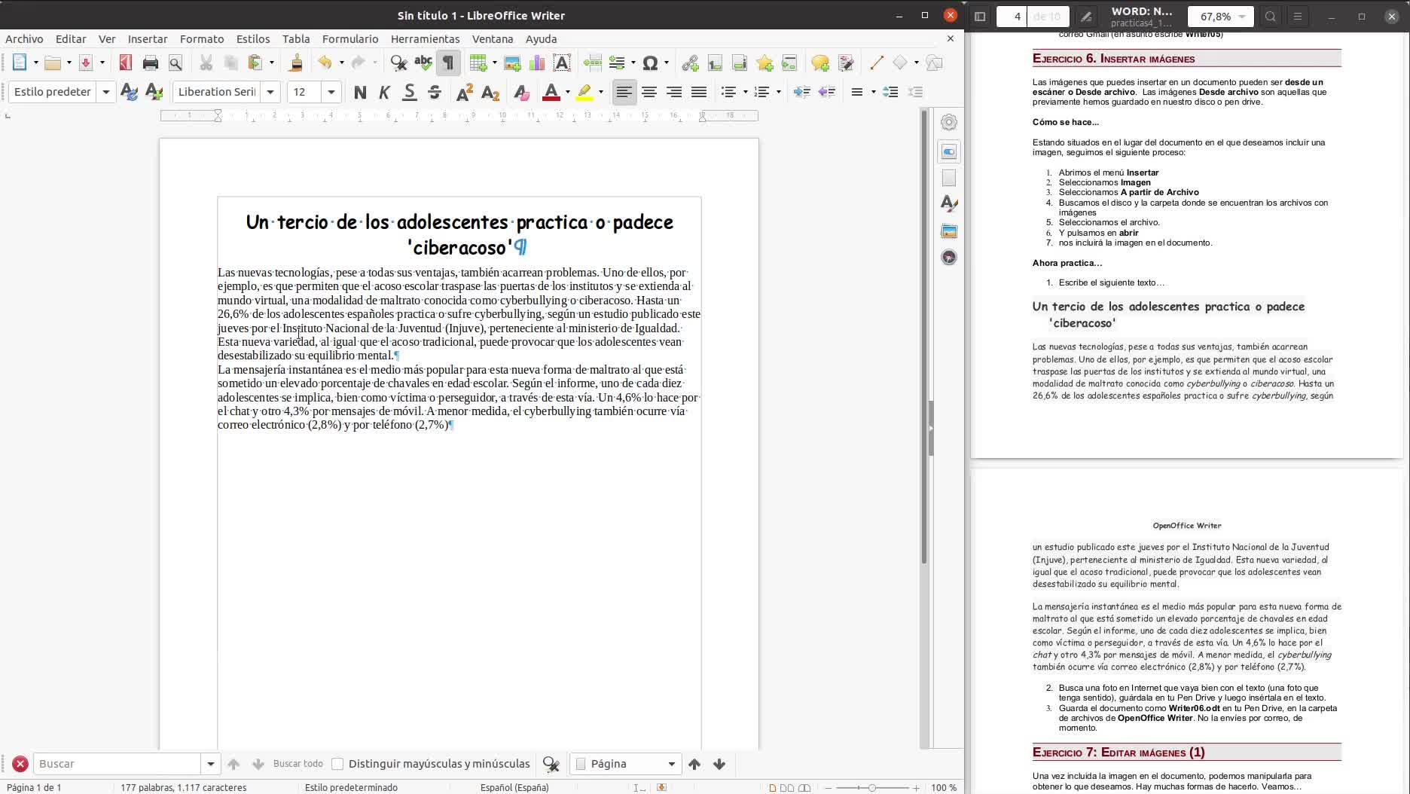
Task: Toggle formatting marks pilcrow button
Action: pyautogui.click(x=448, y=63)
